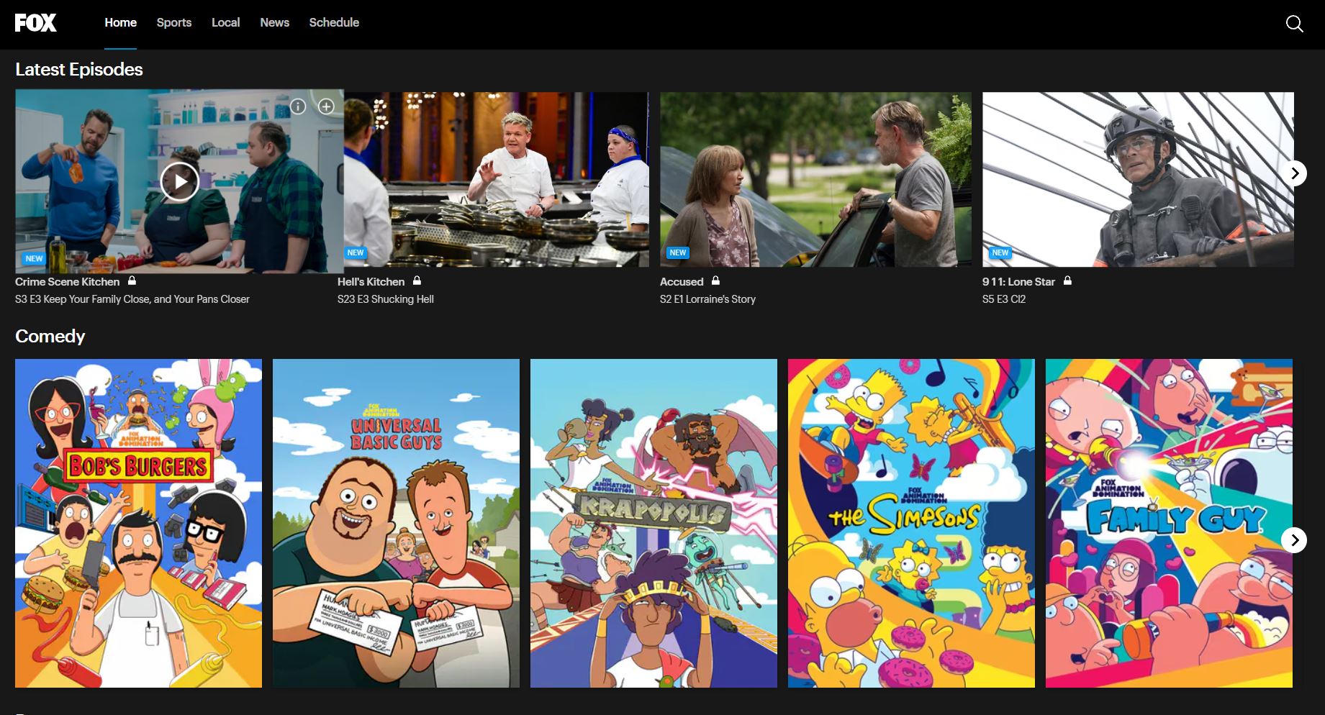Advance the Comedy carousel arrow
This screenshot has width=1325, height=715.
point(1294,539)
